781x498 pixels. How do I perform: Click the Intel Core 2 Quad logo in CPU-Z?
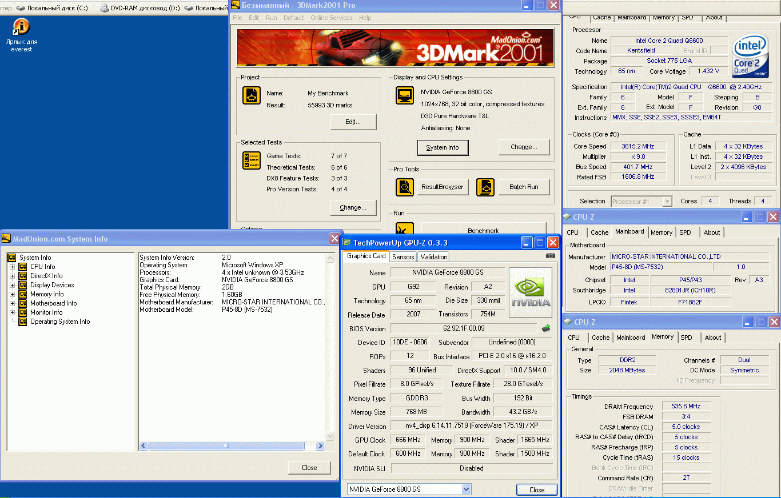click(750, 55)
